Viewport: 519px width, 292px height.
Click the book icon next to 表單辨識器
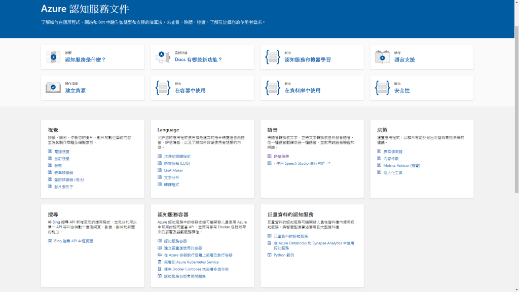click(x=50, y=172)
